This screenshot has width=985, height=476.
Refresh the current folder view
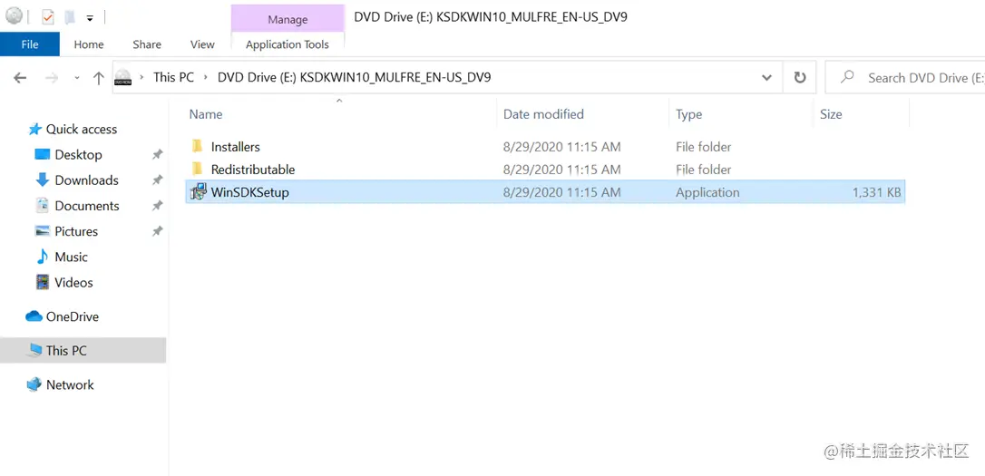click(x=800, y=78)
